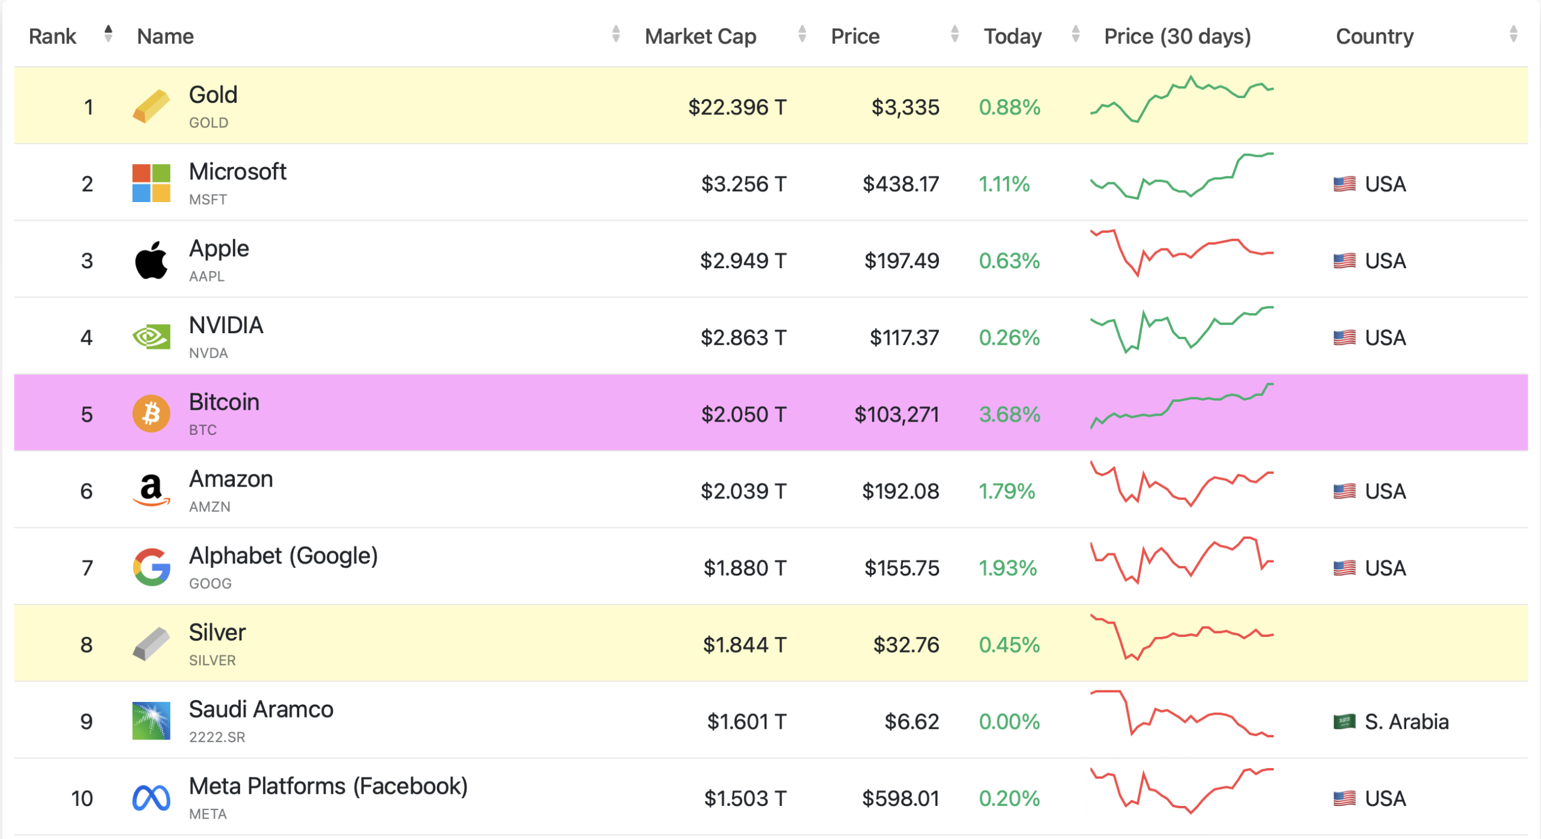The height and width of the screenshot is (839, 1541).
Task: Click Bitcoin's 30-day price chart
Action: pyautogui.click(x=1182, y=406)
